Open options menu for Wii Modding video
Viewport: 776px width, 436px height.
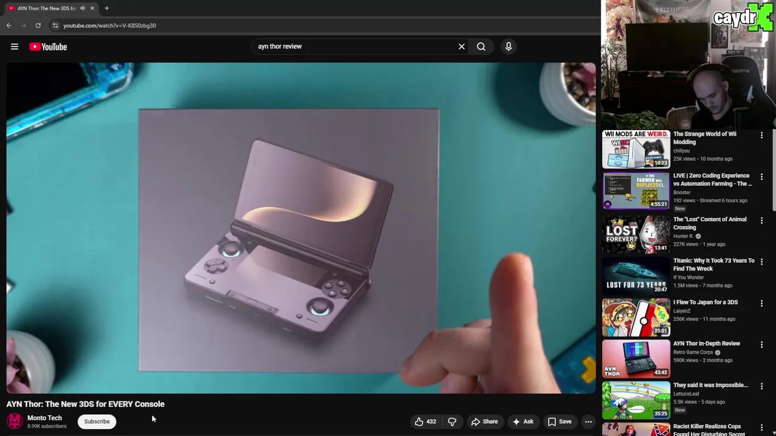pyautogui.click(x=761, y=135)
